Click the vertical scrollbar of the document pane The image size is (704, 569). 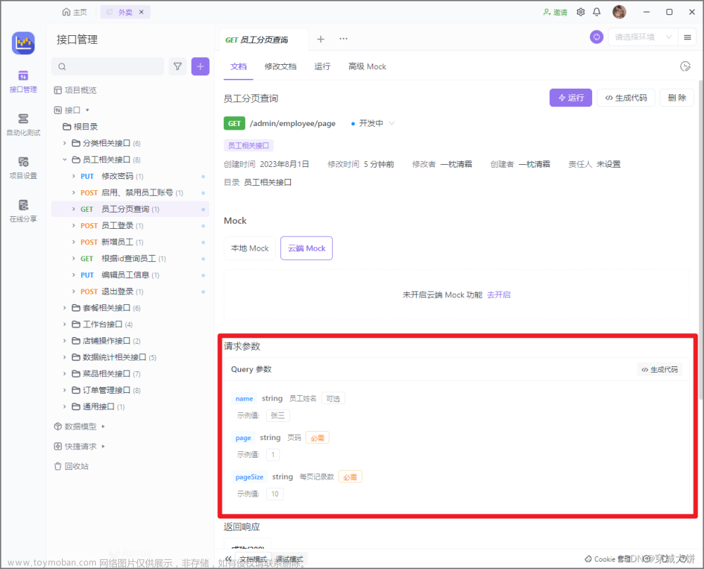[701, 240]
